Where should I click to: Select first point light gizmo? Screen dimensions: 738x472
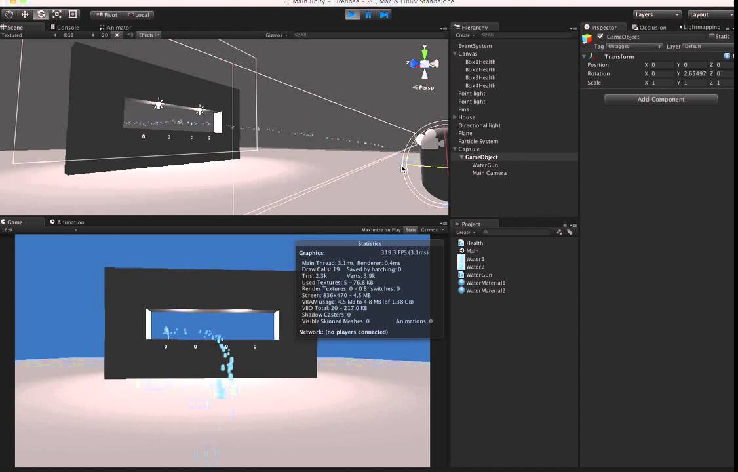click(x=159, y=104)
